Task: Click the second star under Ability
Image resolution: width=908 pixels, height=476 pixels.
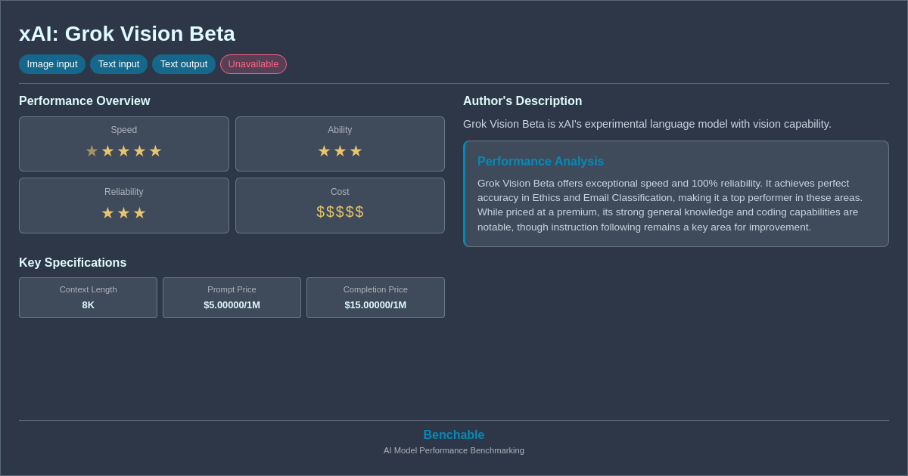Action: [x=340, y=150]
